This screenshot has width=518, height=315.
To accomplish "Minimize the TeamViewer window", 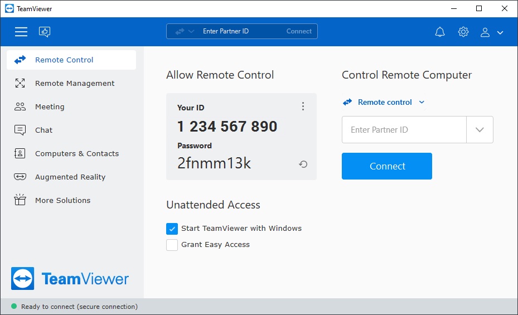I will tap(454, 8).
